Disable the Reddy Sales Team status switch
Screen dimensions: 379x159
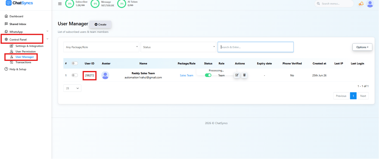click(208, 75)
